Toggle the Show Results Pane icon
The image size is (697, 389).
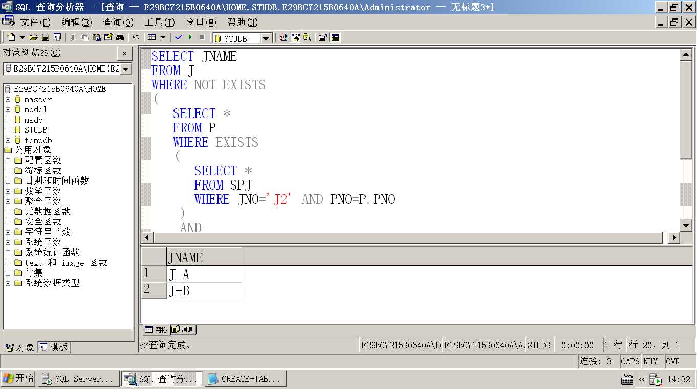coord(335,37)
